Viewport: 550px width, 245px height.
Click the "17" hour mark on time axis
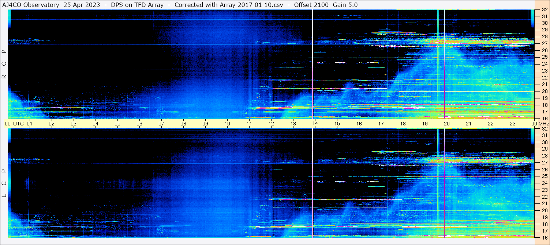381,124
